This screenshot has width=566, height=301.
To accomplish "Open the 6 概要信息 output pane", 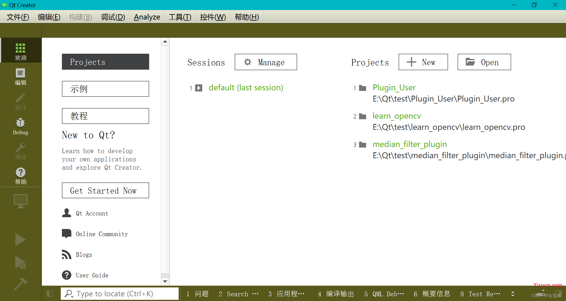I will coord(432,294).
